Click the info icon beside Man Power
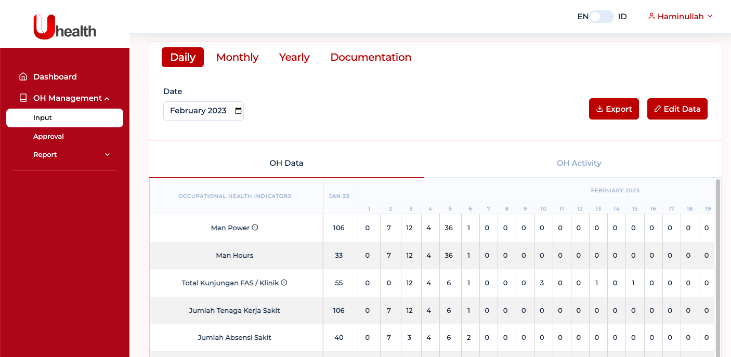Viewport: 731px width, 357px height. [255, 228]
